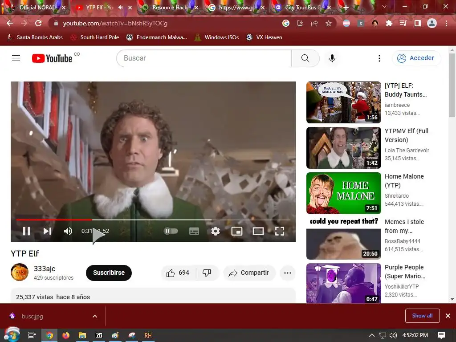Viewport: 456px width, 342px height.
Task: Start voice search with microphone
Action: 332,58
